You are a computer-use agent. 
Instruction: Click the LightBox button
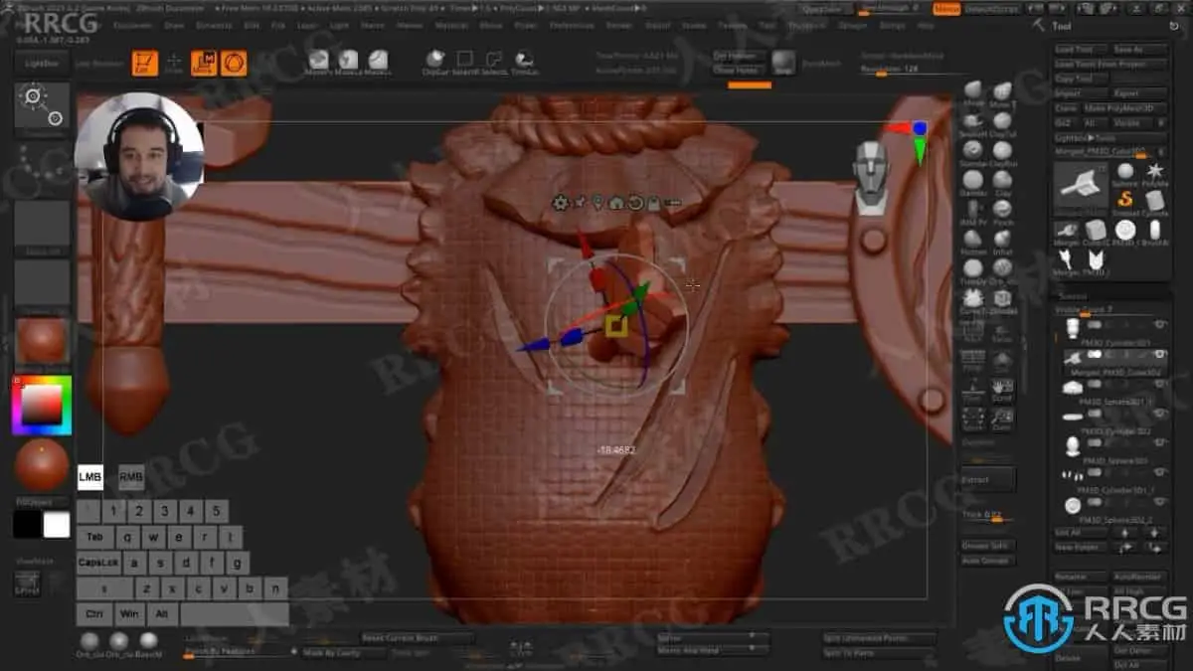(40, 63)
